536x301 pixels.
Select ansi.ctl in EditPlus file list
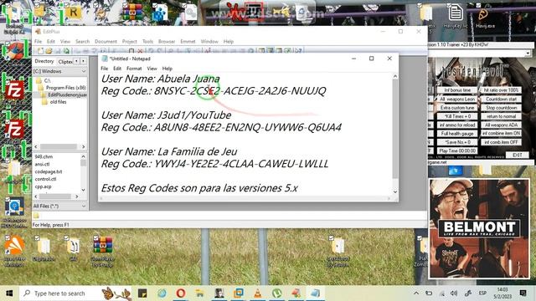pyautogui.click(x=42, y=164)
